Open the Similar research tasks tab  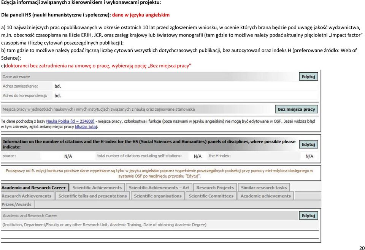pos(264,188)
